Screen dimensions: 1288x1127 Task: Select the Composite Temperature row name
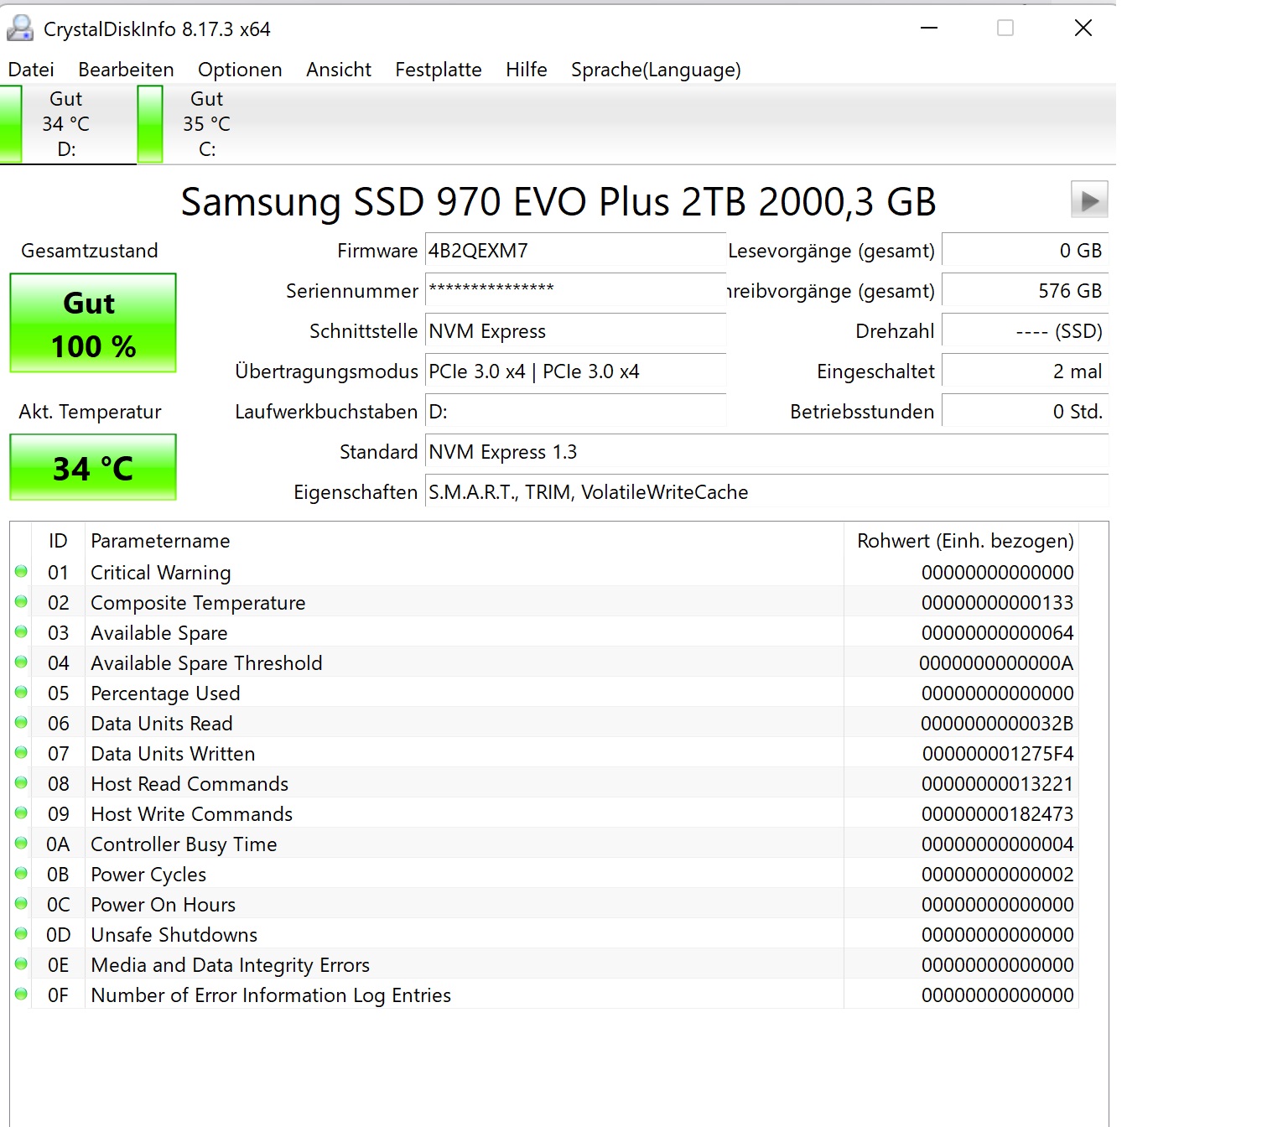(x=198, y=603)
